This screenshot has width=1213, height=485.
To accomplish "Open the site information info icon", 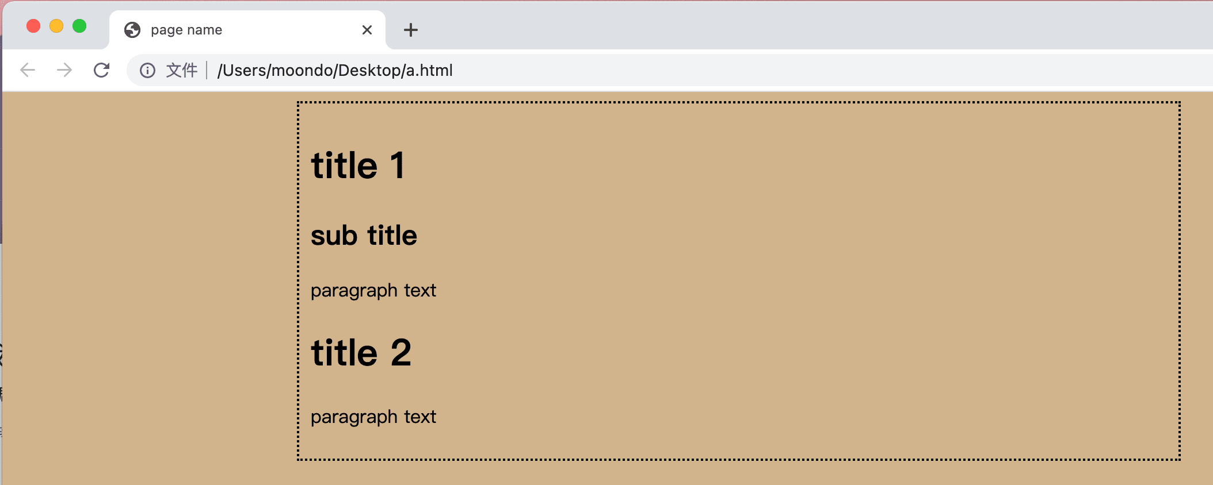I will point(148,71).
